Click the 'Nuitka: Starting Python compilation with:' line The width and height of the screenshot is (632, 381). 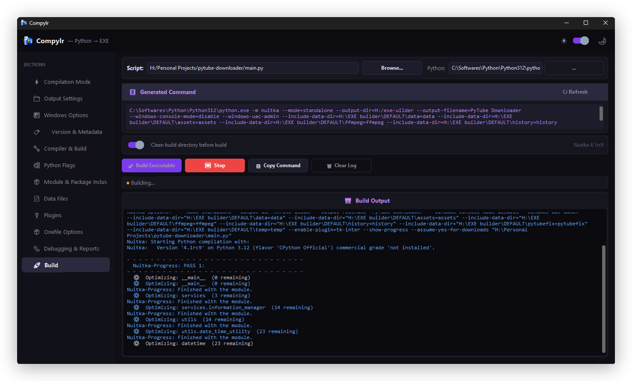point(188,242)
